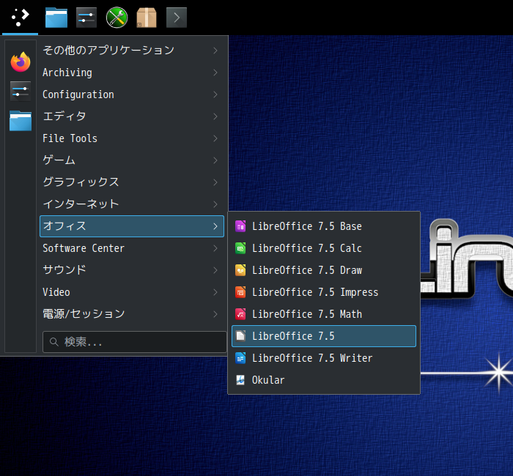Launch Firefox from the menu sidebar
Image resolution: width=513 pixels, height=476 pixels.
tap(21, 62)
